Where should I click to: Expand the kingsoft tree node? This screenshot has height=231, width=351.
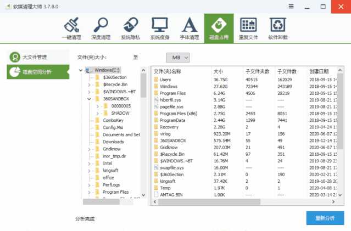[89, 171]
